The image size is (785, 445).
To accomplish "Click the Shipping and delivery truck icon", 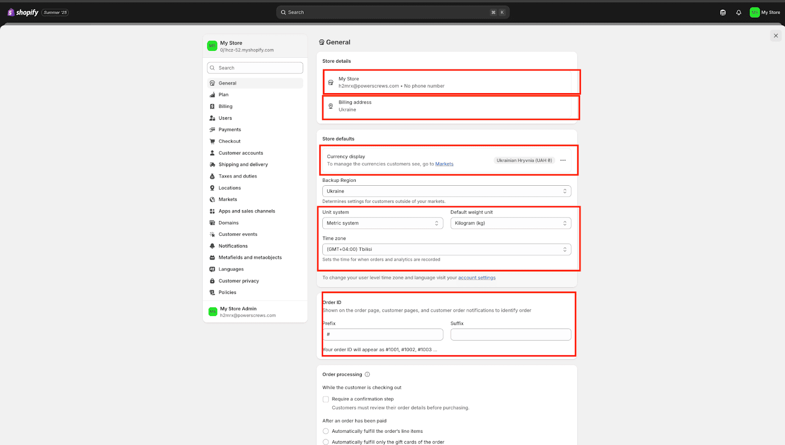I will point(212,165).
